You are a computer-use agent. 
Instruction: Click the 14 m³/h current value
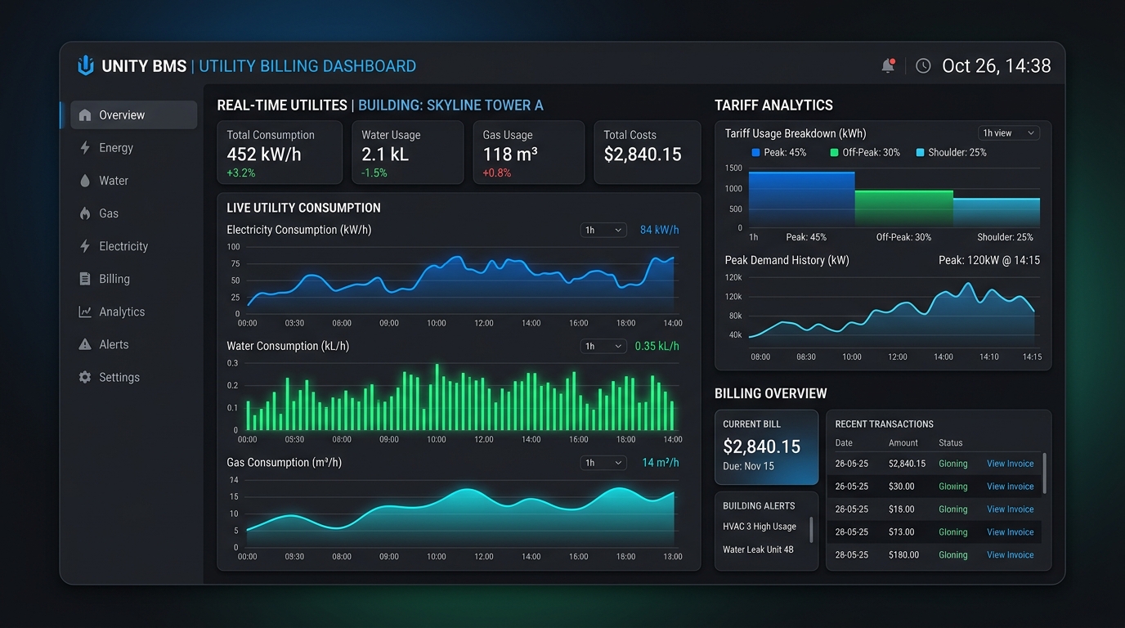tap(661, 463)
